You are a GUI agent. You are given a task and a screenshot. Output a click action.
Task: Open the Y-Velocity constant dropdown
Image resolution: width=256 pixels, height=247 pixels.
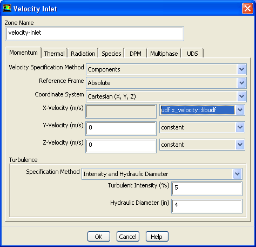tap(240, 127)
